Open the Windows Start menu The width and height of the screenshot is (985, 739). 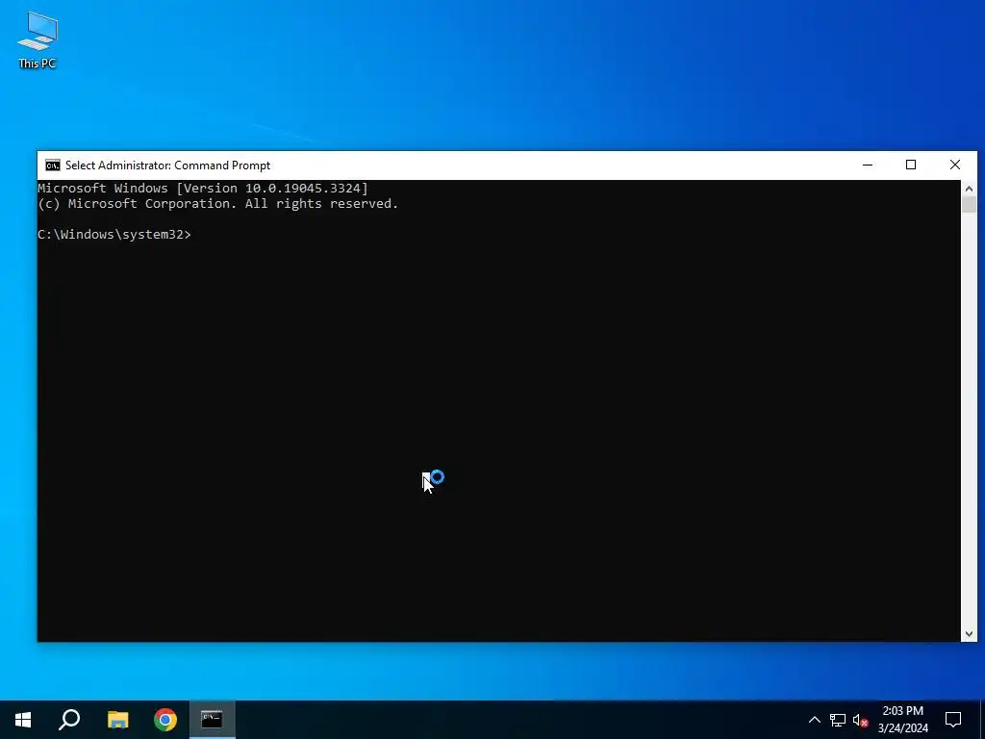(x=23, y=720)
